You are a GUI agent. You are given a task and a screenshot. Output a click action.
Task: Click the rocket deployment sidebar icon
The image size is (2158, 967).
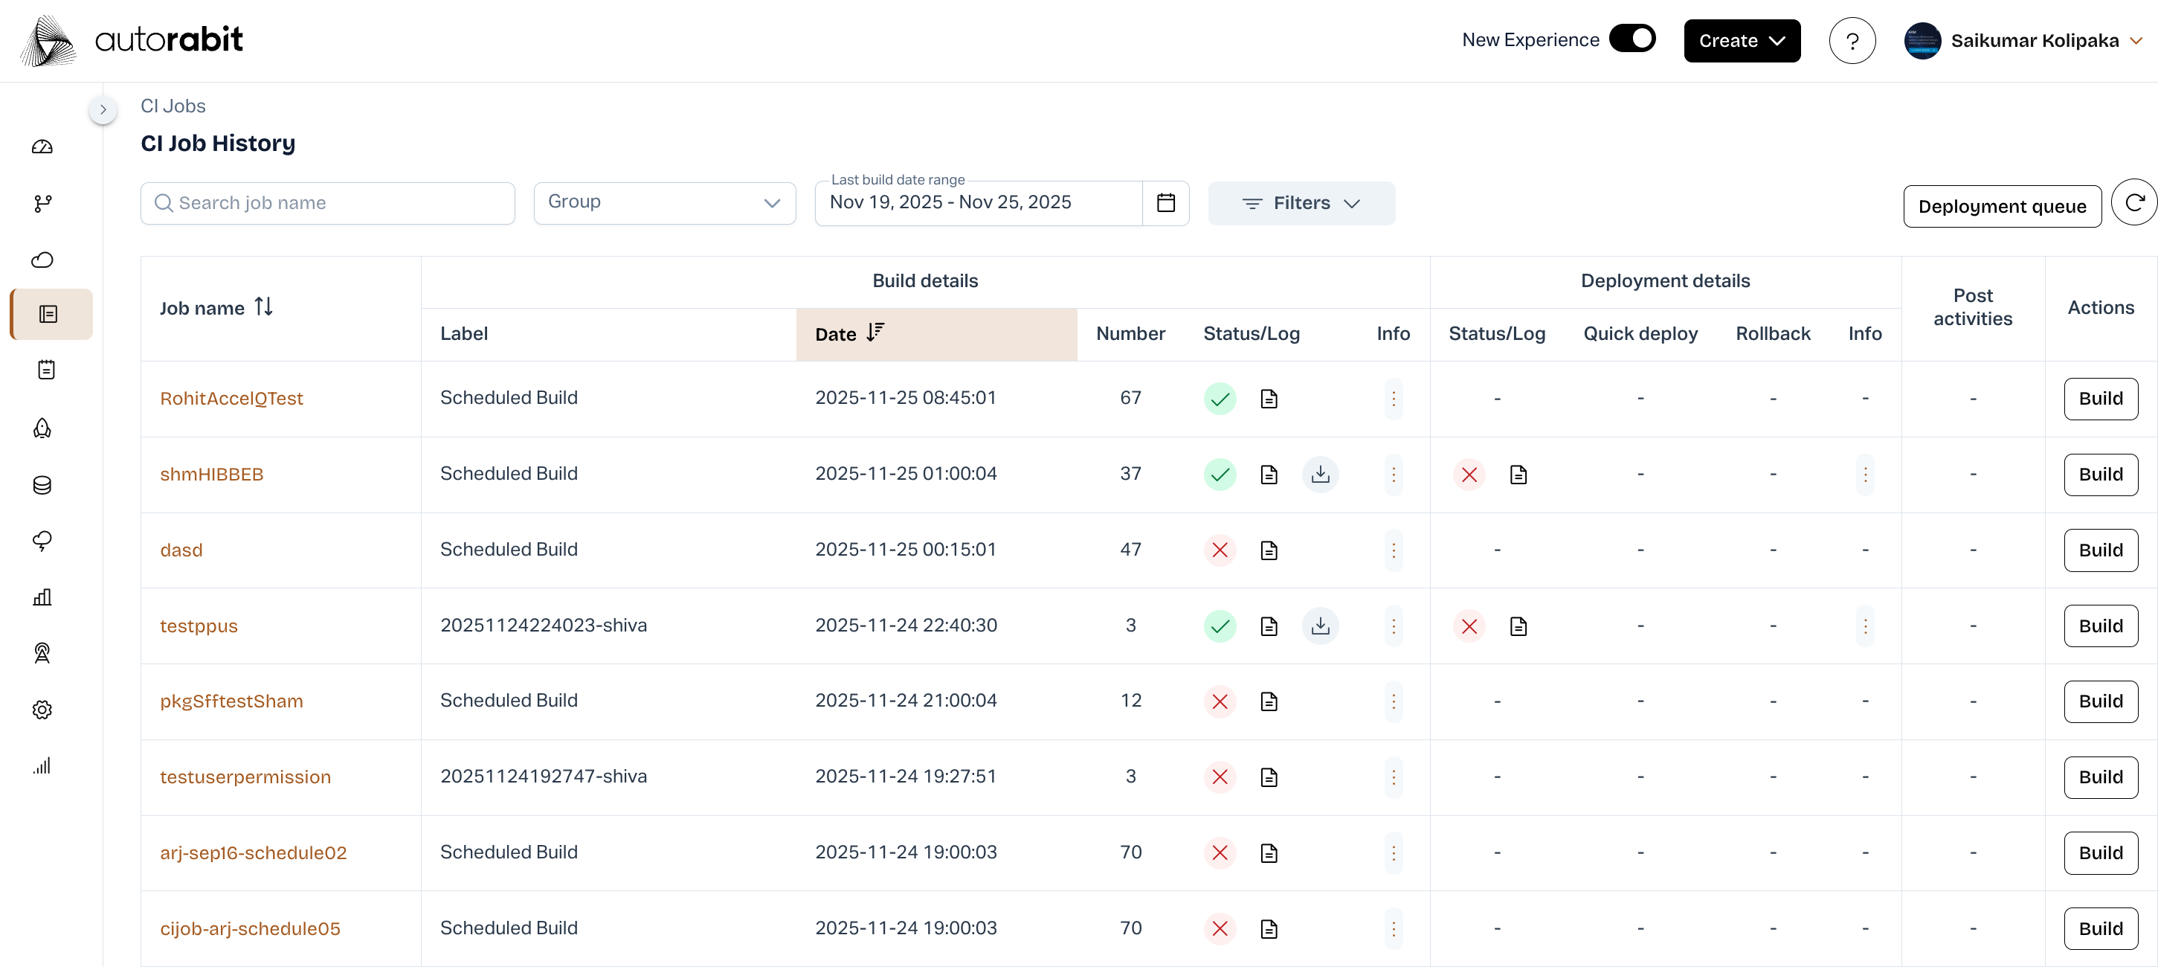click(42, 428)
